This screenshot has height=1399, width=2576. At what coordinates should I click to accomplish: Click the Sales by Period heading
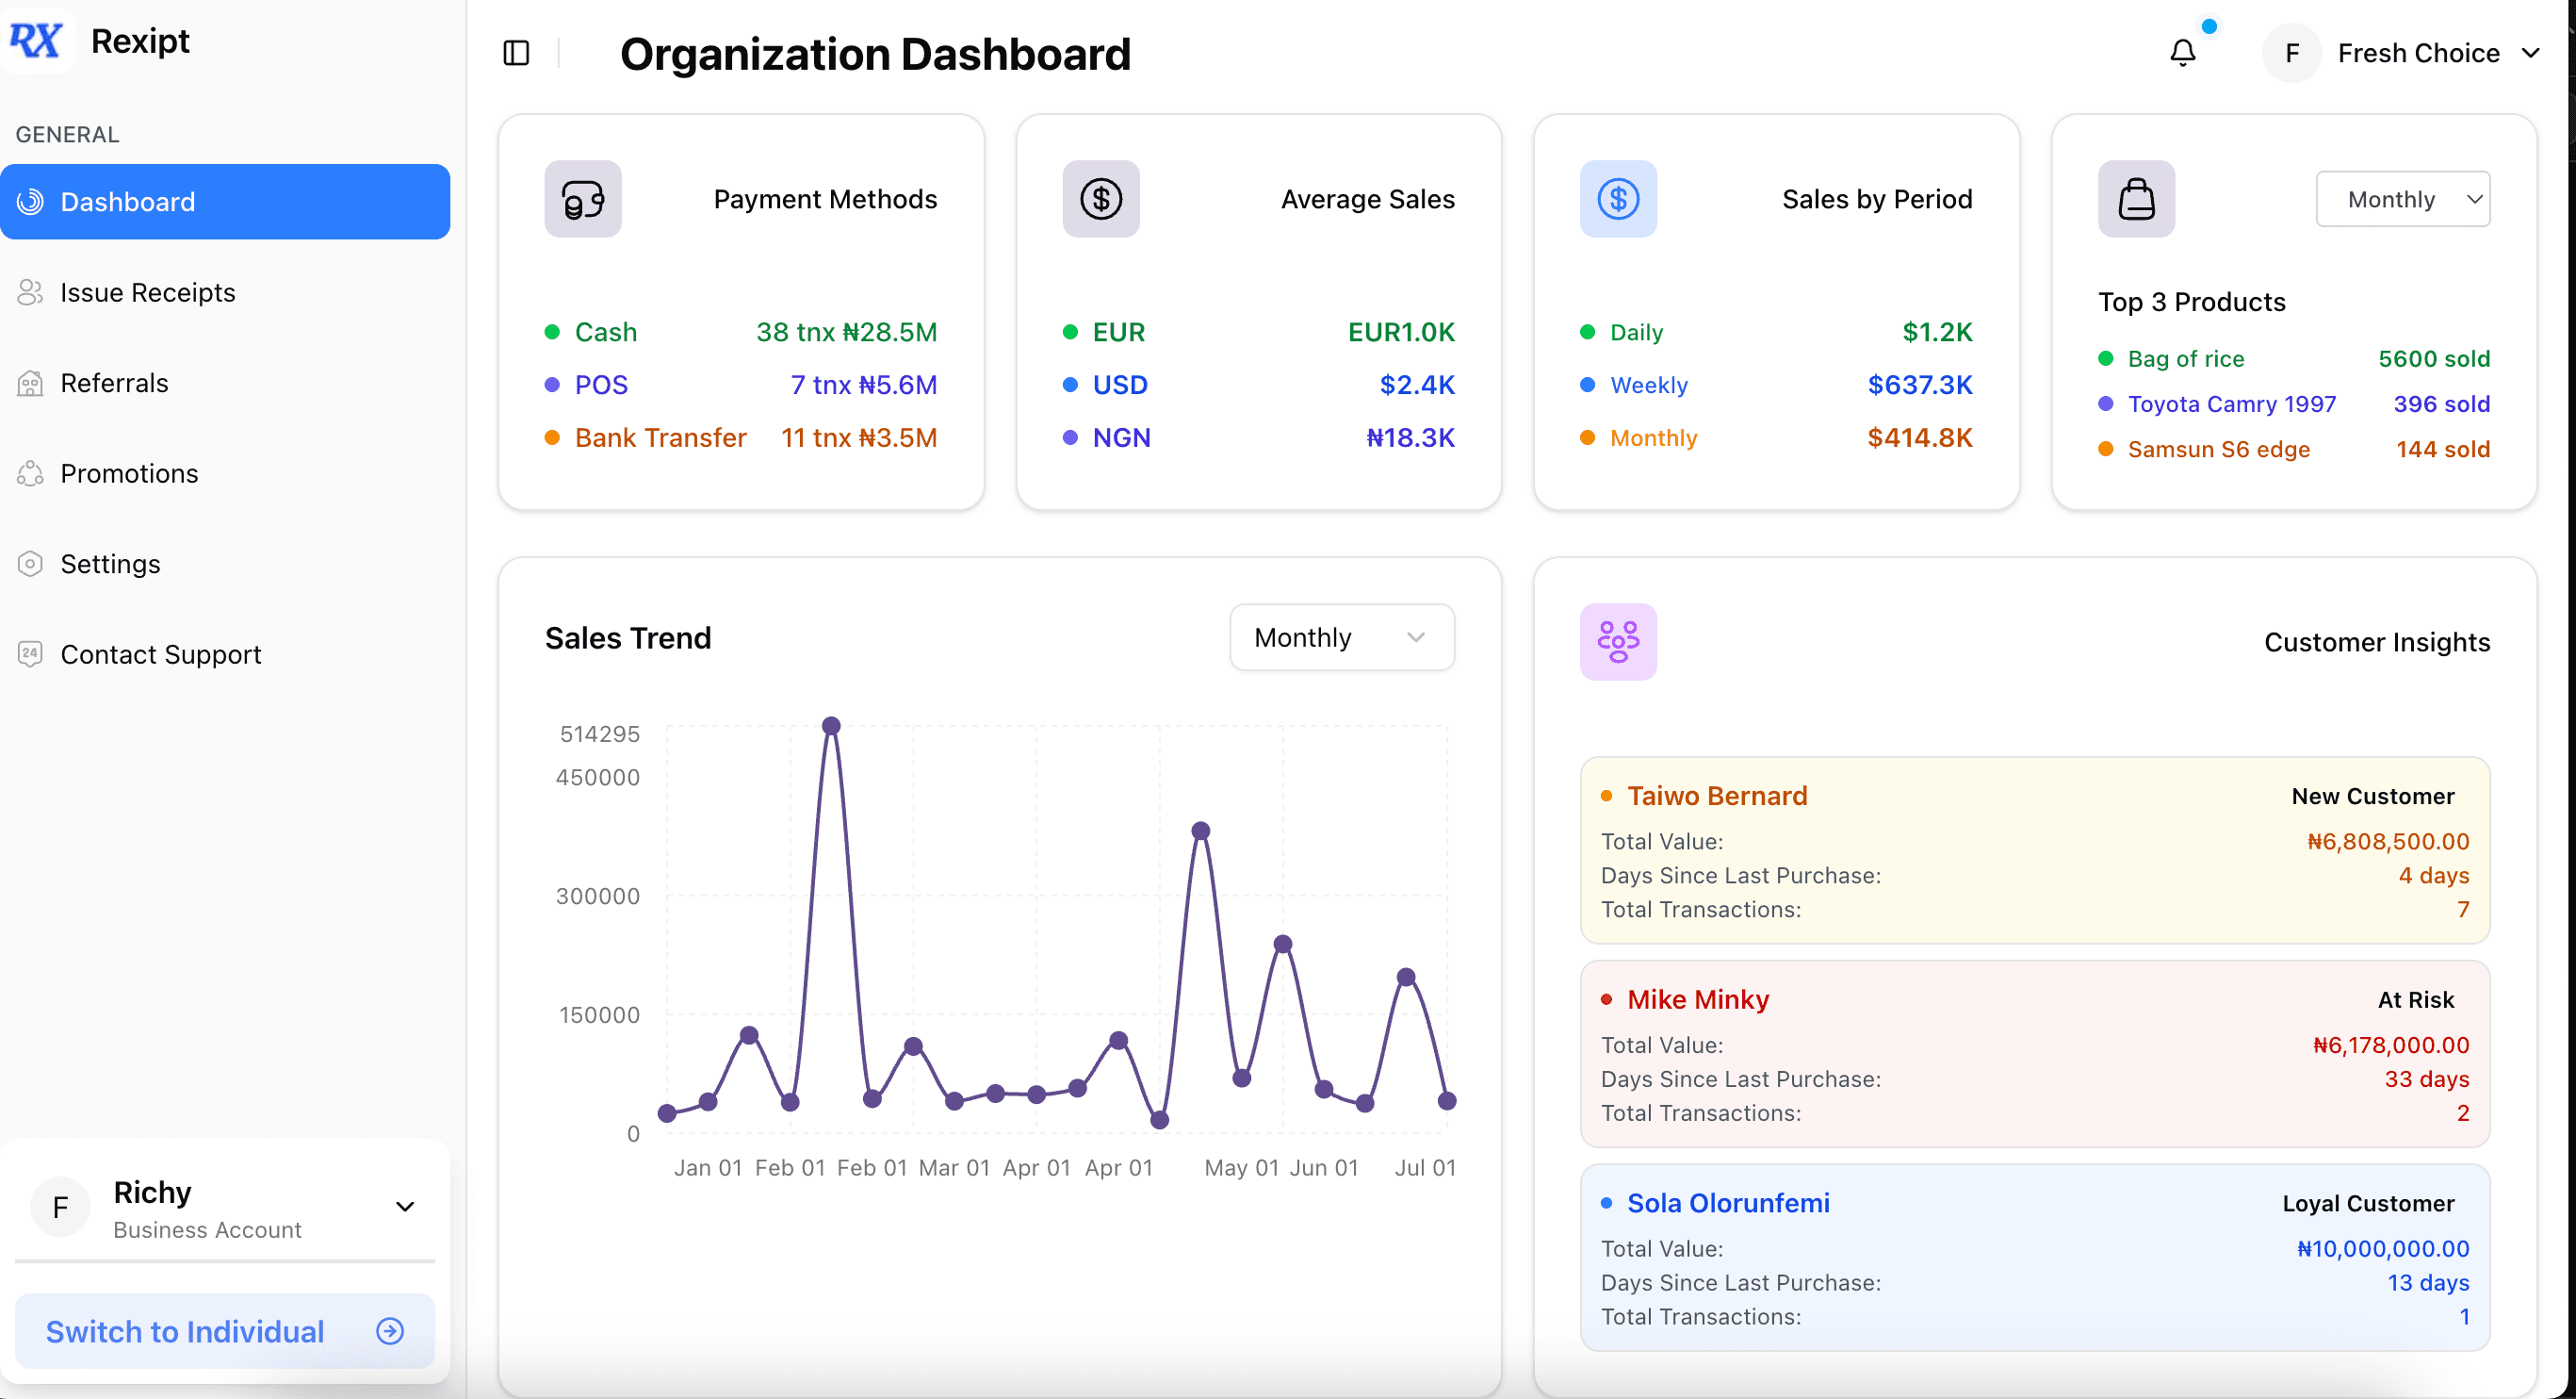(1877, 198)
